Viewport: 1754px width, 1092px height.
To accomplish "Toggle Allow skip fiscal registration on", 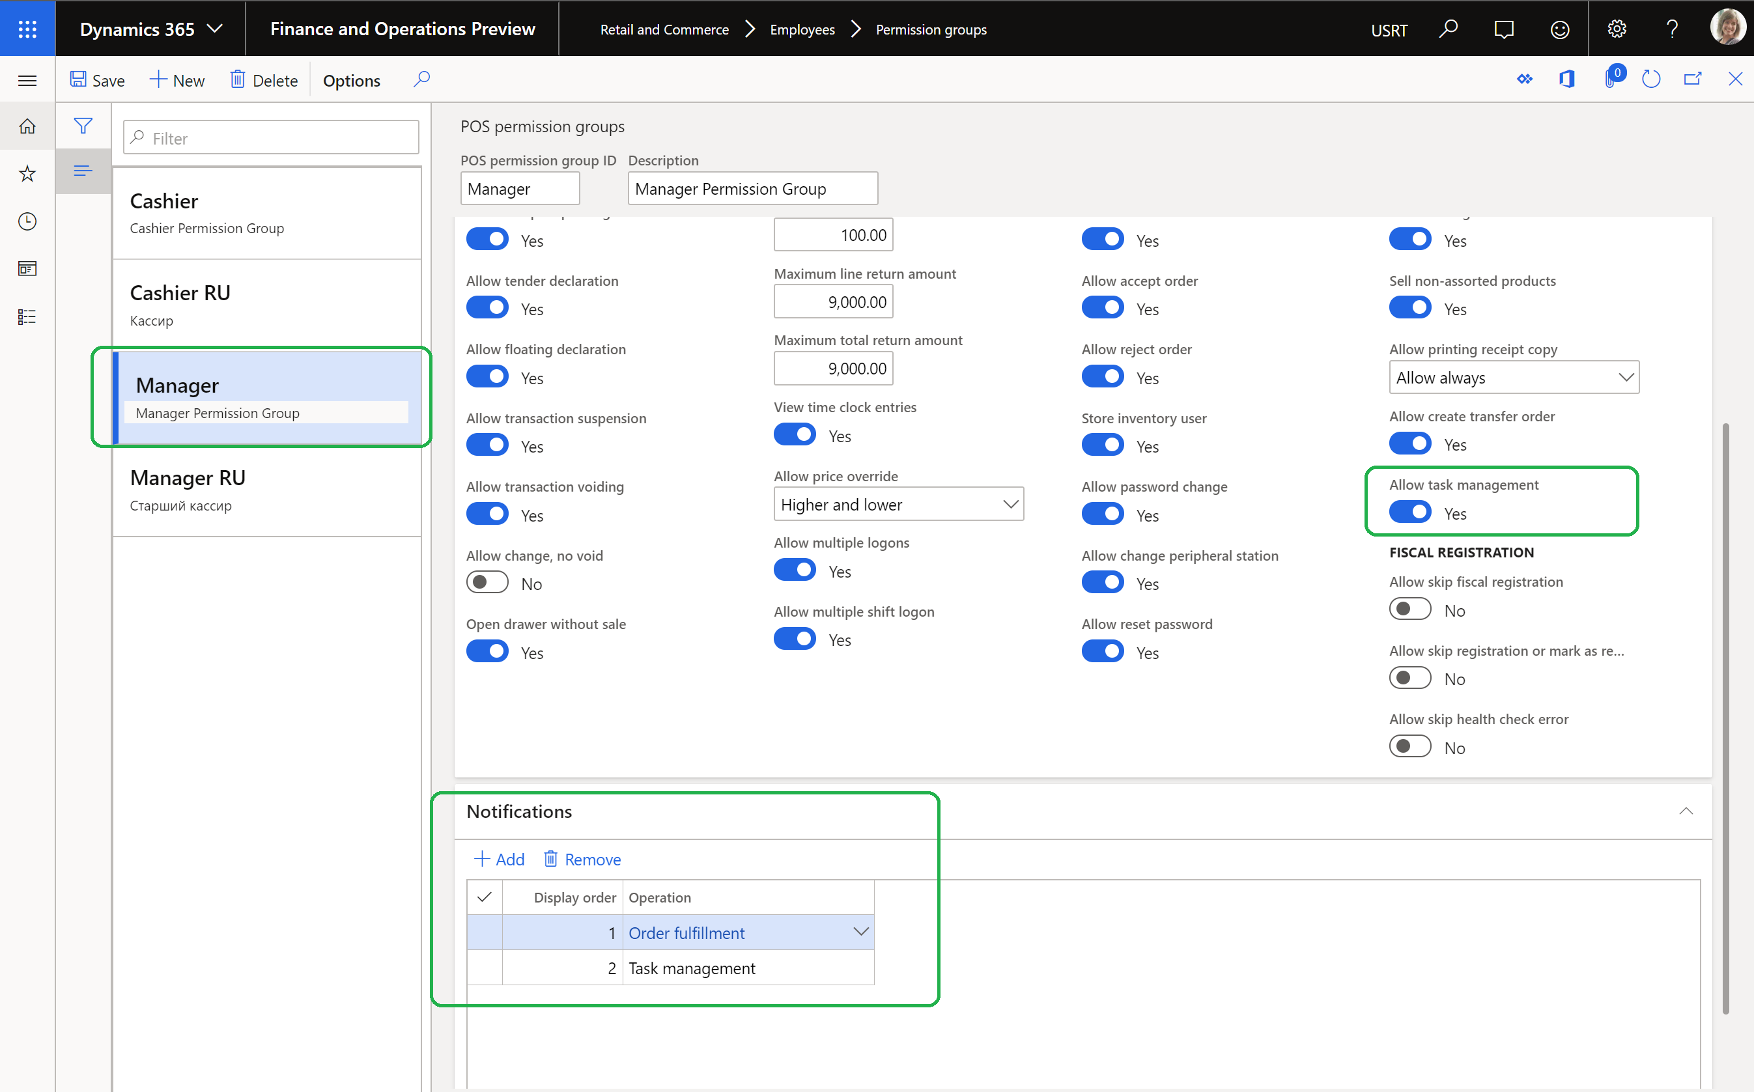I will pyautogui.click(x=1409, y=610).
